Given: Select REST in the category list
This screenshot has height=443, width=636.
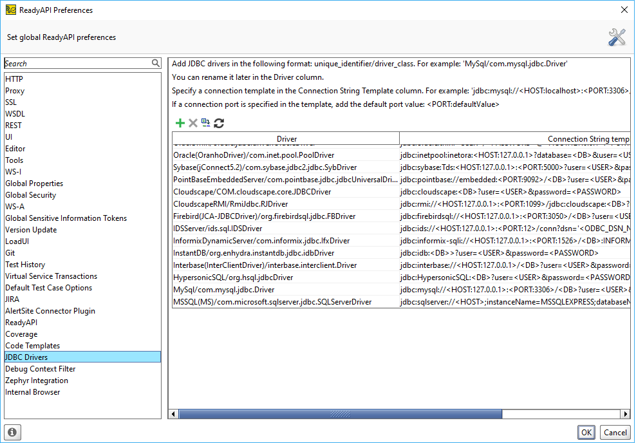Looking at the screenshot, I should click(x=83, y=126).
